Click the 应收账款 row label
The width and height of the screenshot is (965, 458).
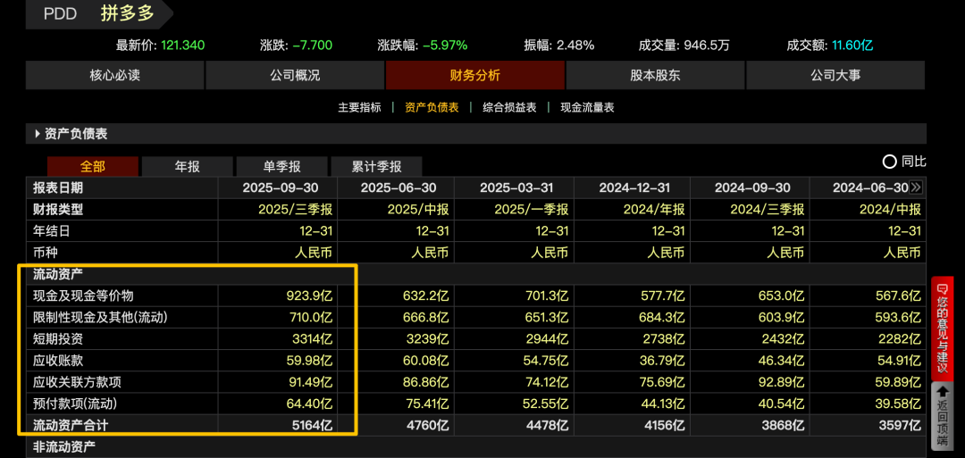(58, 361)
